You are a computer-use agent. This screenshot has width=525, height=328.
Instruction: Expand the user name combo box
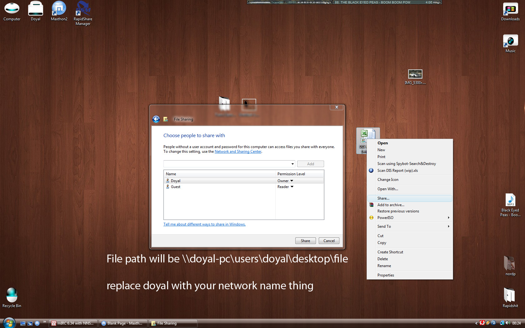292,164
